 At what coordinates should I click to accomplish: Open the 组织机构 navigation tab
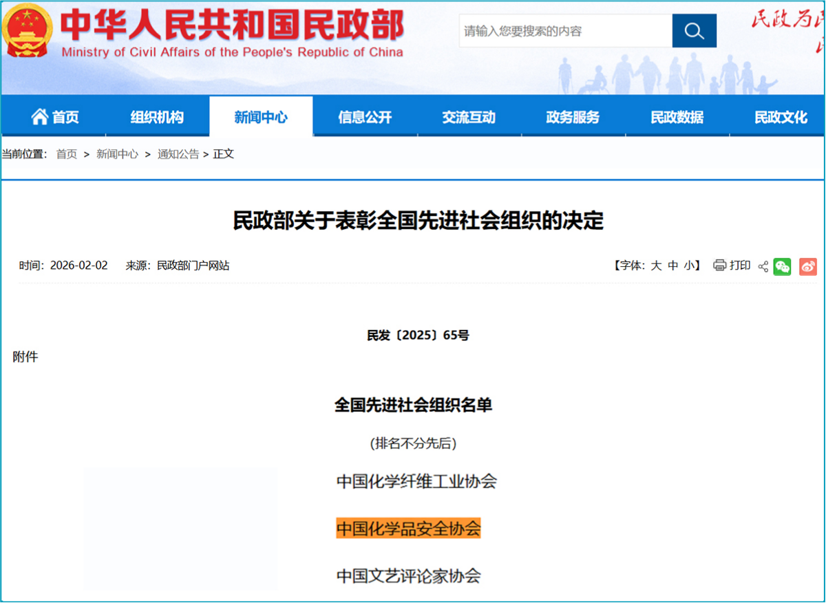[x=157, y=117]
